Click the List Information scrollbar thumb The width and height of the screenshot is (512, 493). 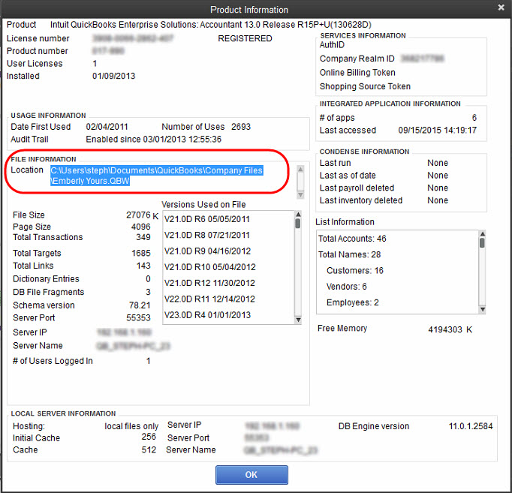click(x=483, y=243)
